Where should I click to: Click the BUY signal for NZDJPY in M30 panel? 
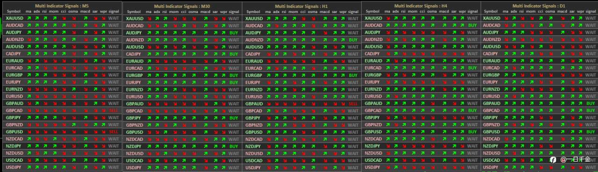(234, 146)
